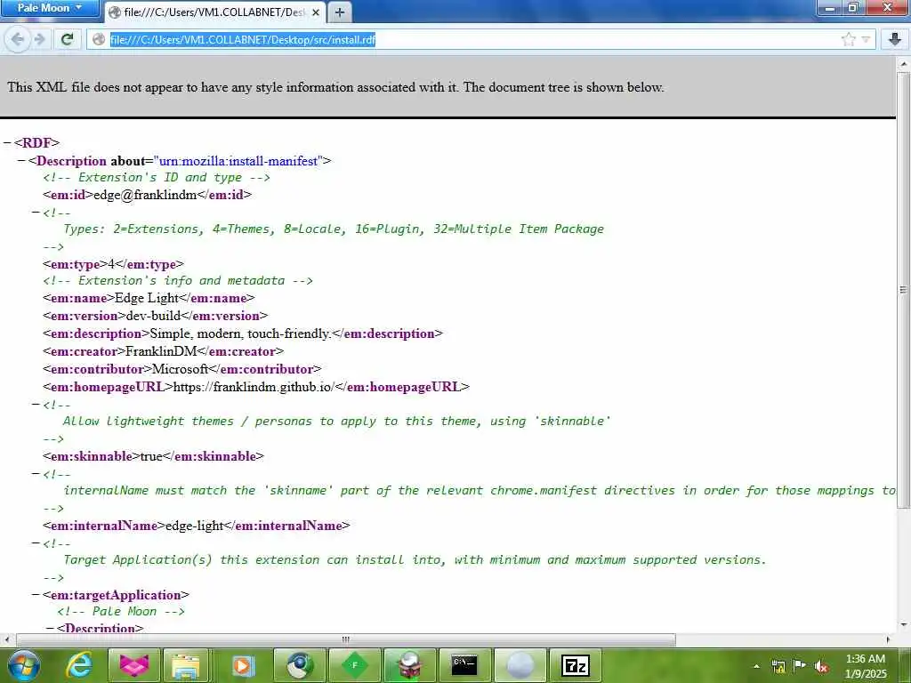Collapse the 'internalName must match' comment

[x=36, y=474]
